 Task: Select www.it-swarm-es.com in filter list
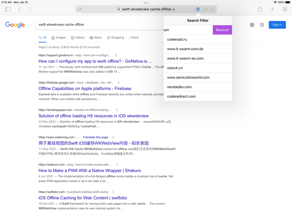click(198, 58)
